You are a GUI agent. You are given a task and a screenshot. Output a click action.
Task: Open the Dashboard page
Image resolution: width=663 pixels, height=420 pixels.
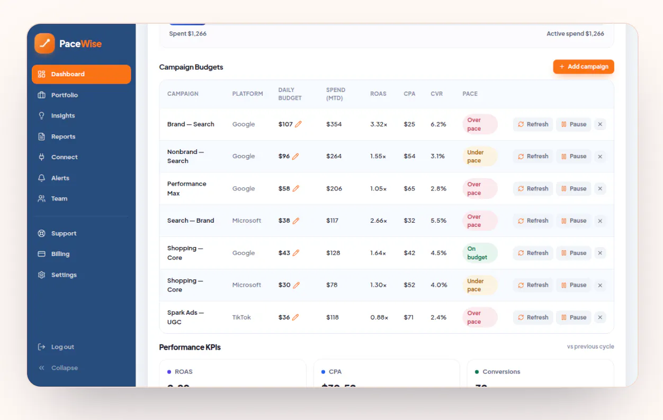click(x=81, y=74)
